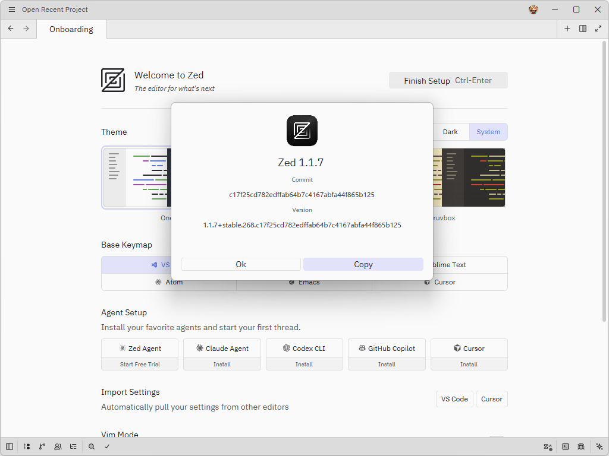Copy the version info
The height and width of the screenshot is (456, 609).
[363, 264]
